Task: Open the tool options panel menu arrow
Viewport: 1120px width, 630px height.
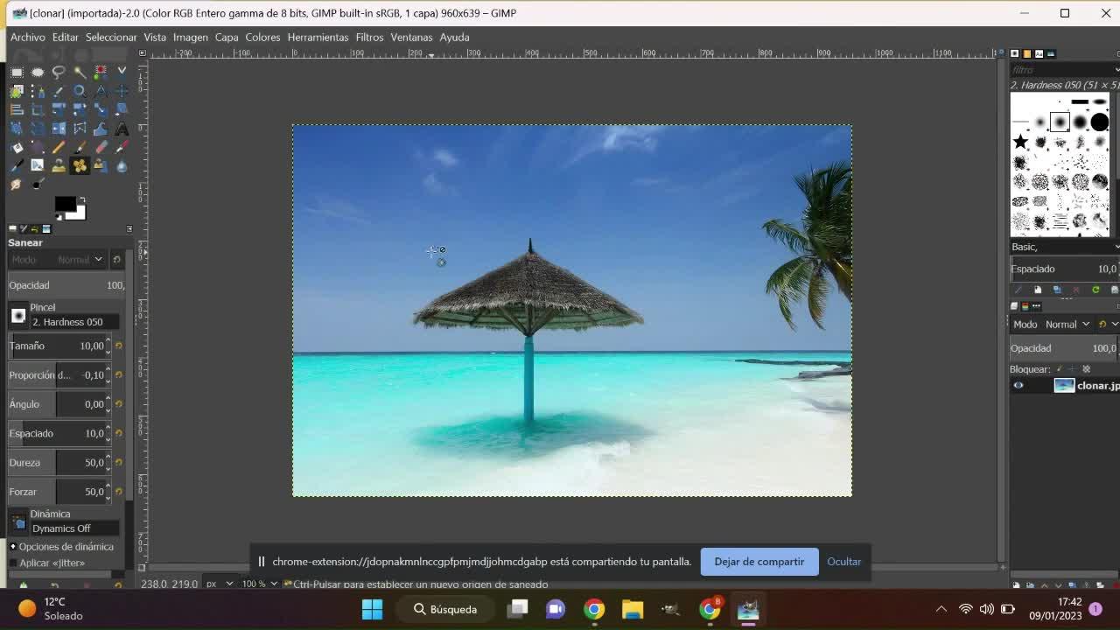Action: point(129,229)
